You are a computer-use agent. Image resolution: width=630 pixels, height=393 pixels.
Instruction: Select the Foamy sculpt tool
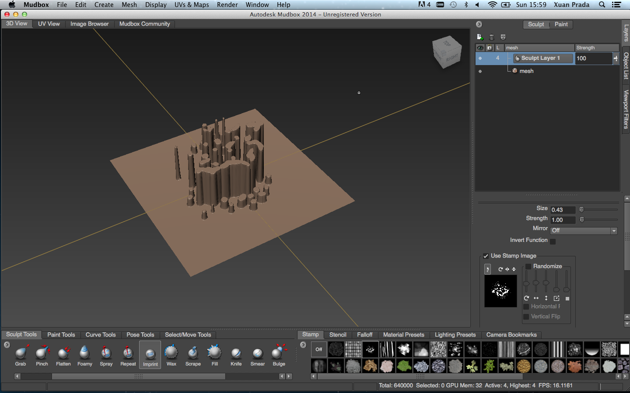point(85,355)
